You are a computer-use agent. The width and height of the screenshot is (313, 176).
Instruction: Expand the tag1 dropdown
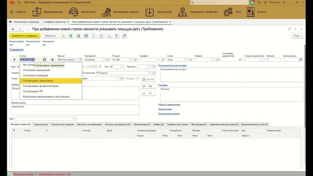pyautogui.click(x=74, y=119)
